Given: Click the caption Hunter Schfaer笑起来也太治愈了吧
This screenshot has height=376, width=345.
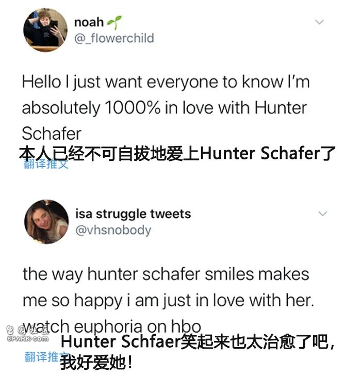Looking at the screenshot, I should pos(198,341).
